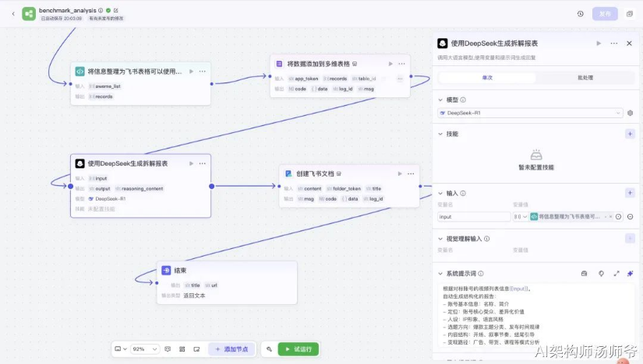
Task: Click the AI prompt optimize sparkle icon
Action: coord(631,274)
